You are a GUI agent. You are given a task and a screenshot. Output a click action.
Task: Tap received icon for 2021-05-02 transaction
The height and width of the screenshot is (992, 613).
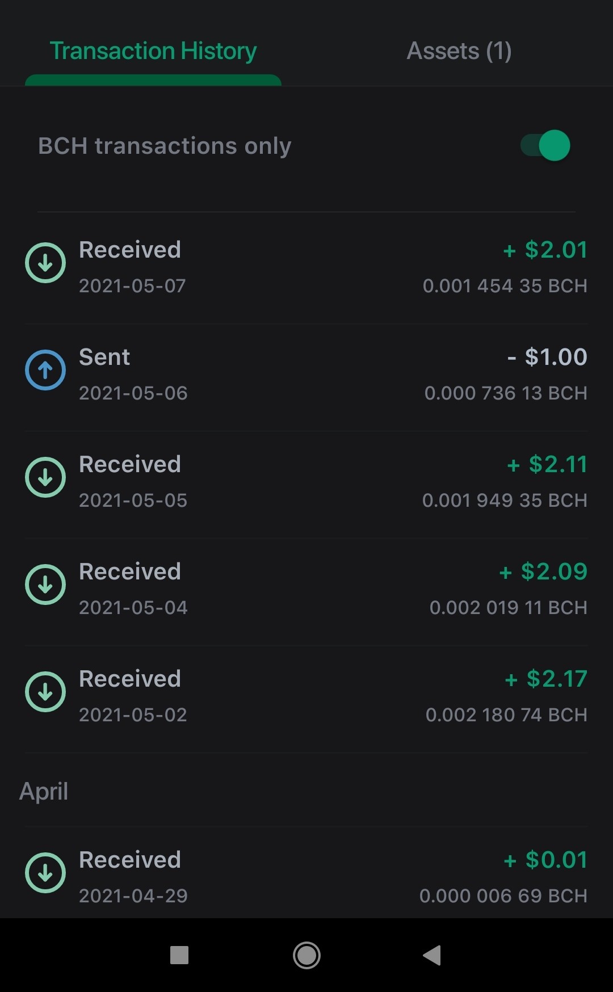click(45, 692)
